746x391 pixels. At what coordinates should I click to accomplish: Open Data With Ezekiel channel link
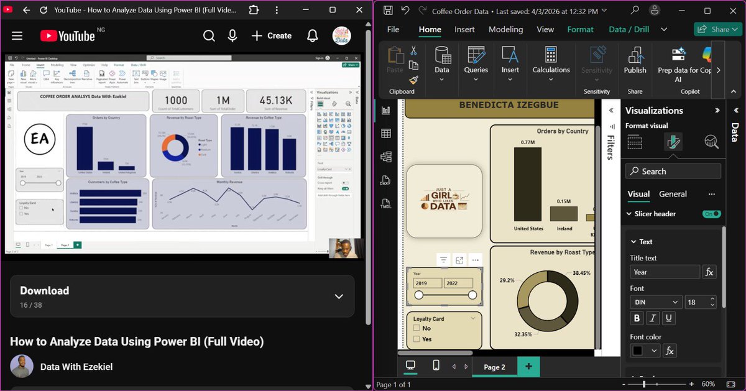point(76,367)
